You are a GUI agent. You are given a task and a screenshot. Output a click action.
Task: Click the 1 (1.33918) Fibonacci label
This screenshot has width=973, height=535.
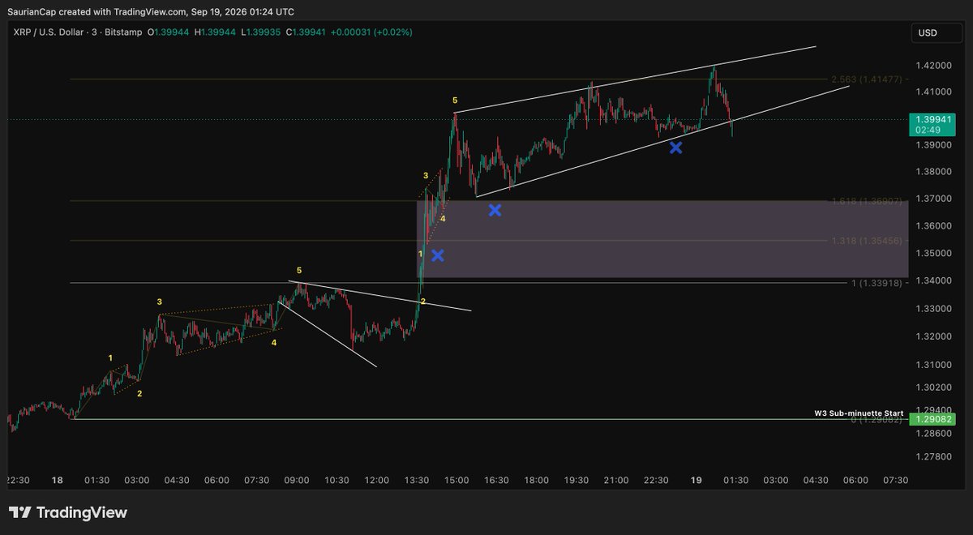[x=876, y=283]
